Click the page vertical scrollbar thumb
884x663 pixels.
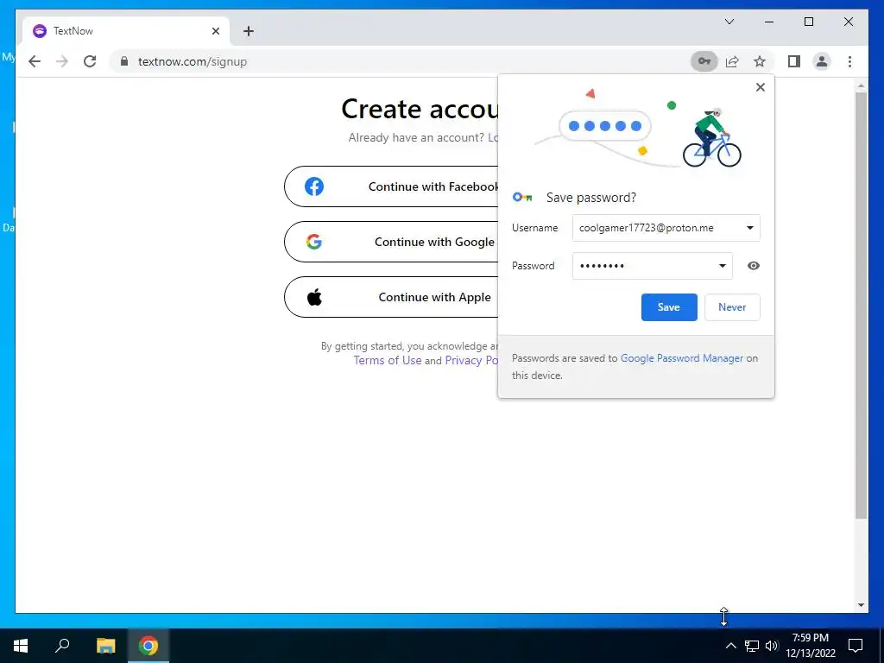[x=861, y=305]
